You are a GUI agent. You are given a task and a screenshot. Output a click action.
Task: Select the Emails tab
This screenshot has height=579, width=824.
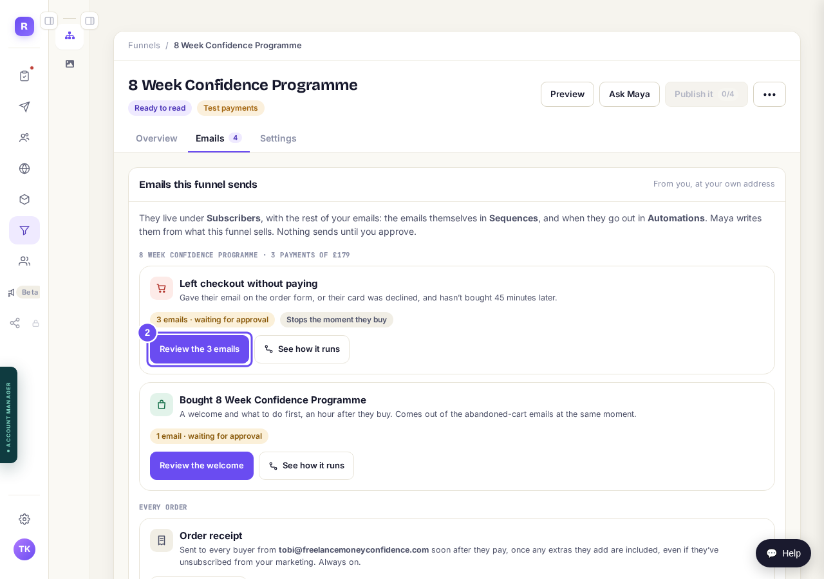click(x=219, y=138)
